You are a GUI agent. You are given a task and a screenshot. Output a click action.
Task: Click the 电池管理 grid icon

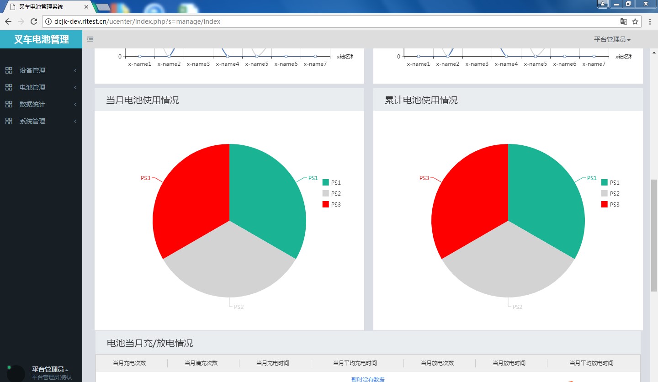coord(9,87)
